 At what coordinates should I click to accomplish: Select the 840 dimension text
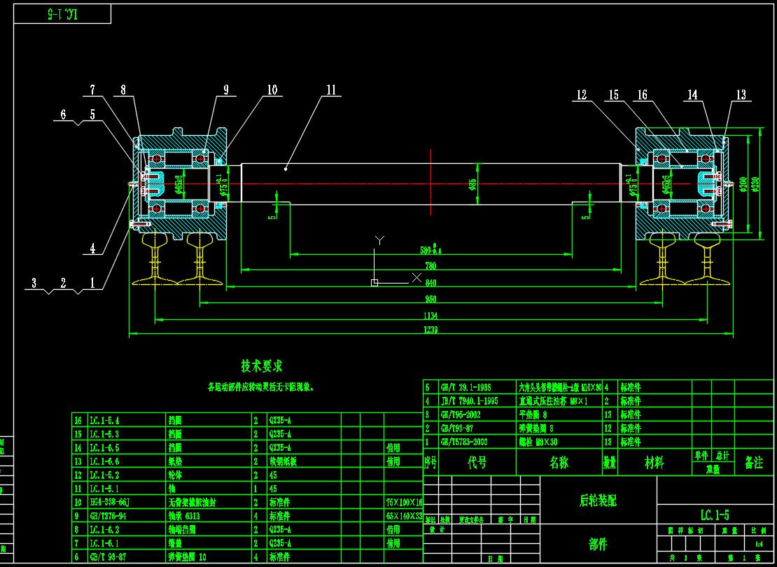point(430,282)
